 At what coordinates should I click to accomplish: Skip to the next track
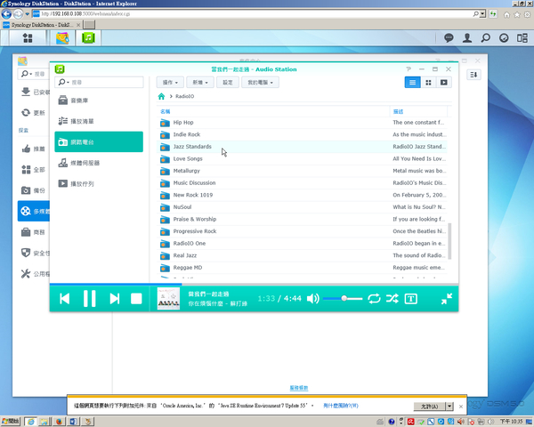114,299
